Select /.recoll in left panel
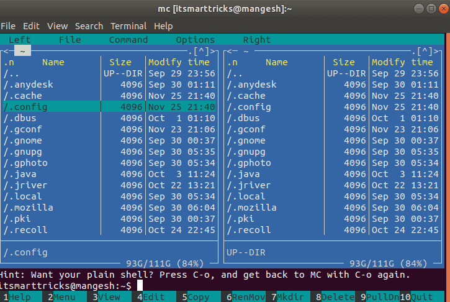Image resolution: width=450 pixels, height=302 pixels. [x=109, y=230]
